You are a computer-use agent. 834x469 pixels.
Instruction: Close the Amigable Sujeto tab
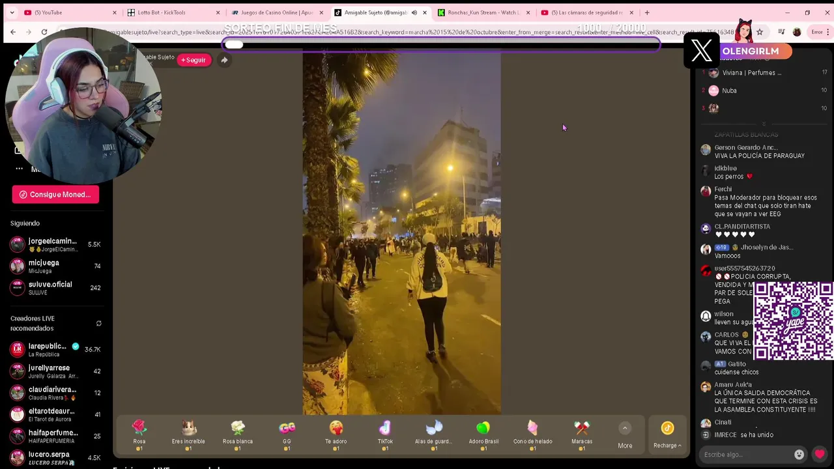coord(425,12)
